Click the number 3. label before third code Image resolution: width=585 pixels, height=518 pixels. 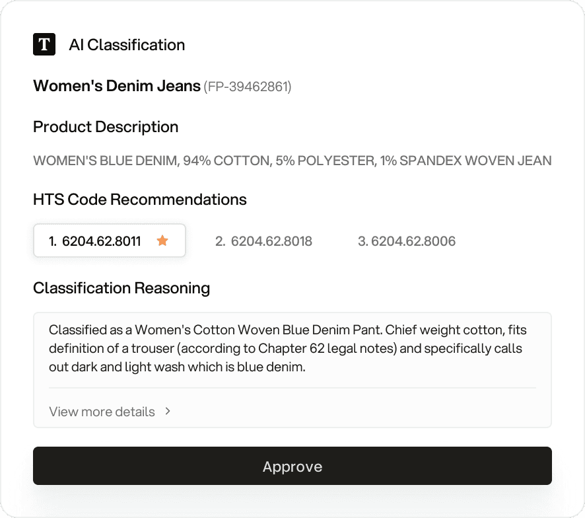point(362,241)
